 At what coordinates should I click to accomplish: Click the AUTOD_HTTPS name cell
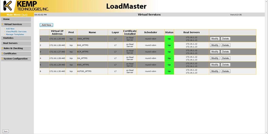coord(92,71)
